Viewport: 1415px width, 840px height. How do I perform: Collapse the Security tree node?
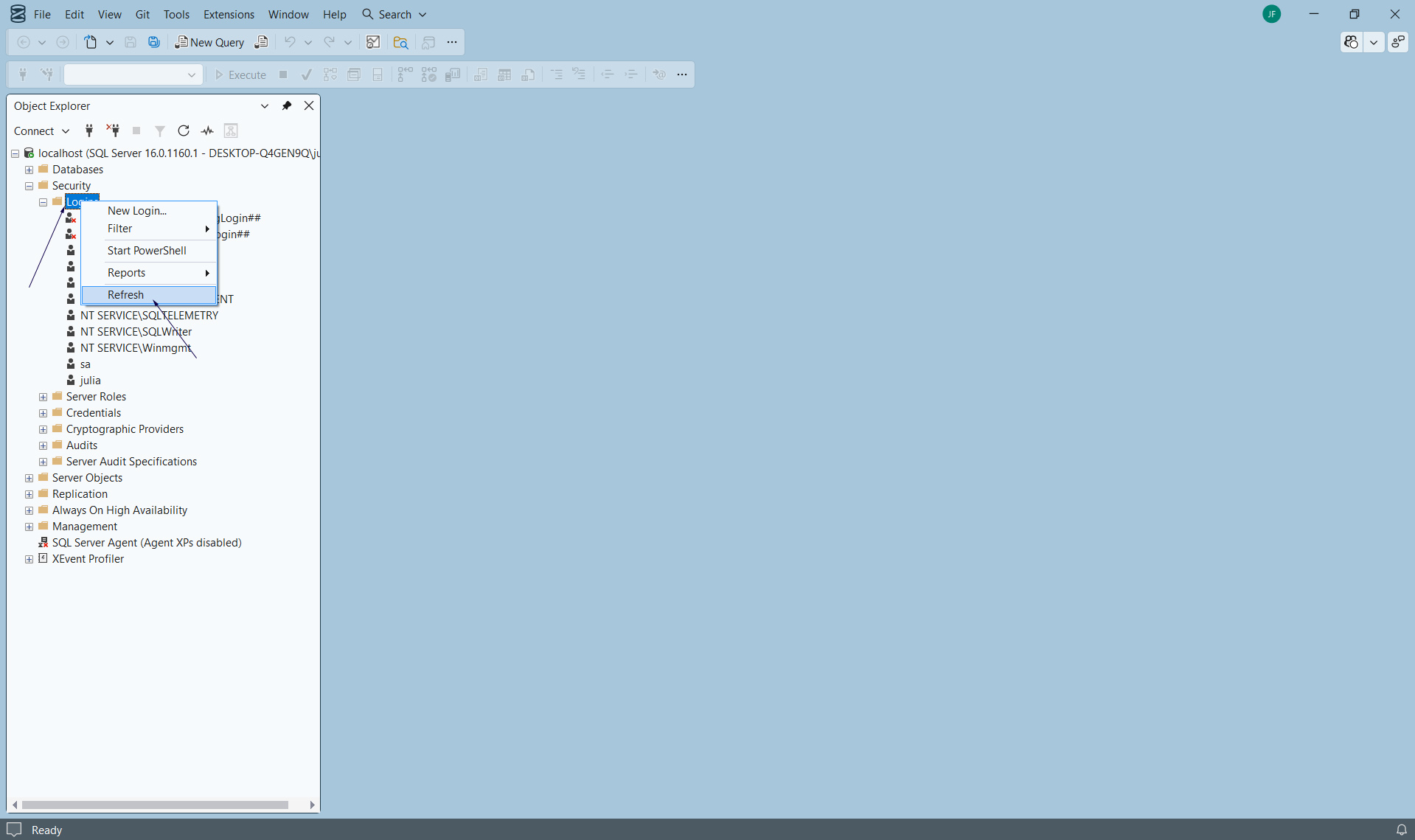29,186
